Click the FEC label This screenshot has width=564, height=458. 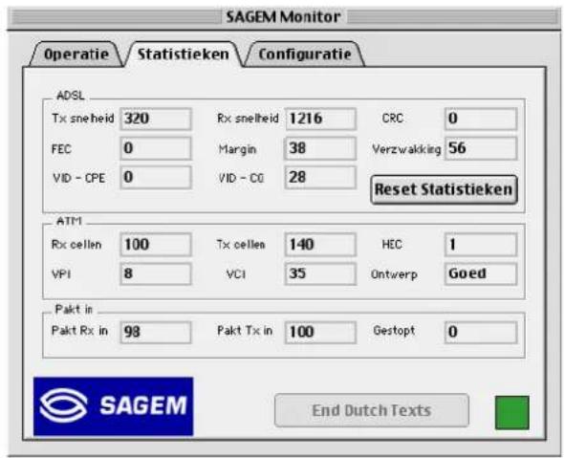tap(61, 149)
